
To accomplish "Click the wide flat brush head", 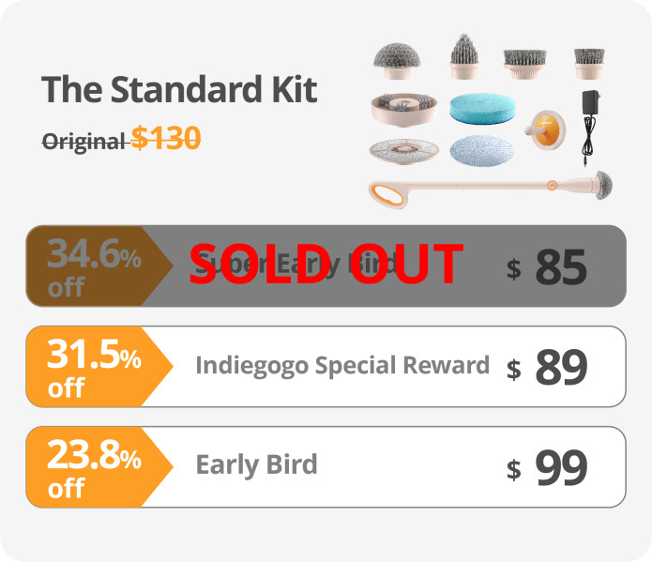I will pyautogui.click(x=527, y=64).
